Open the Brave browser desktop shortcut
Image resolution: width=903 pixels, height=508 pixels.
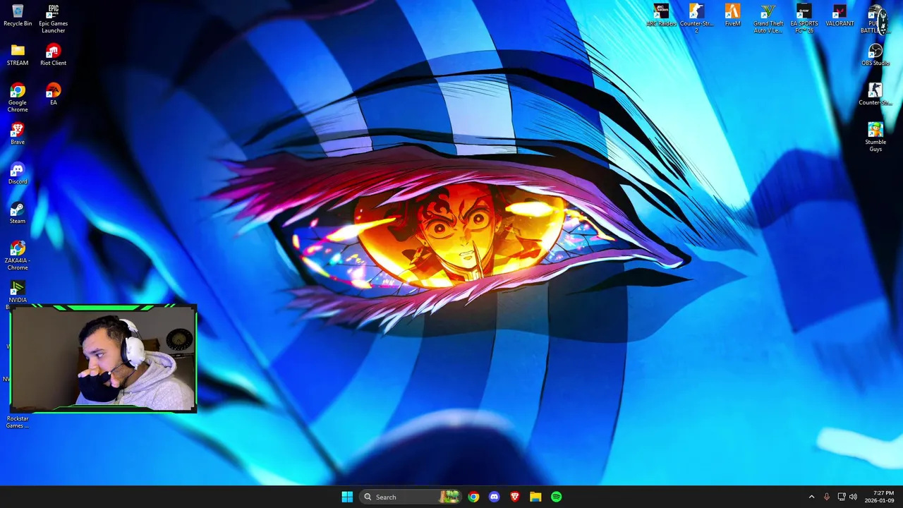click(x=18, y=134)
